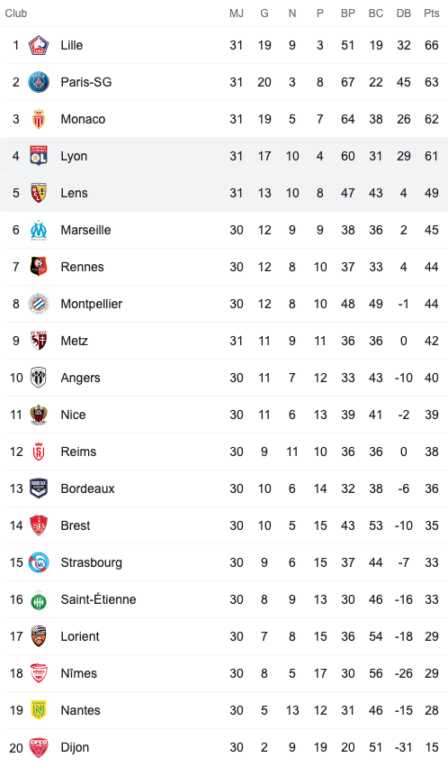Click the Bordeaux crest icon

[x=38, y=489]
